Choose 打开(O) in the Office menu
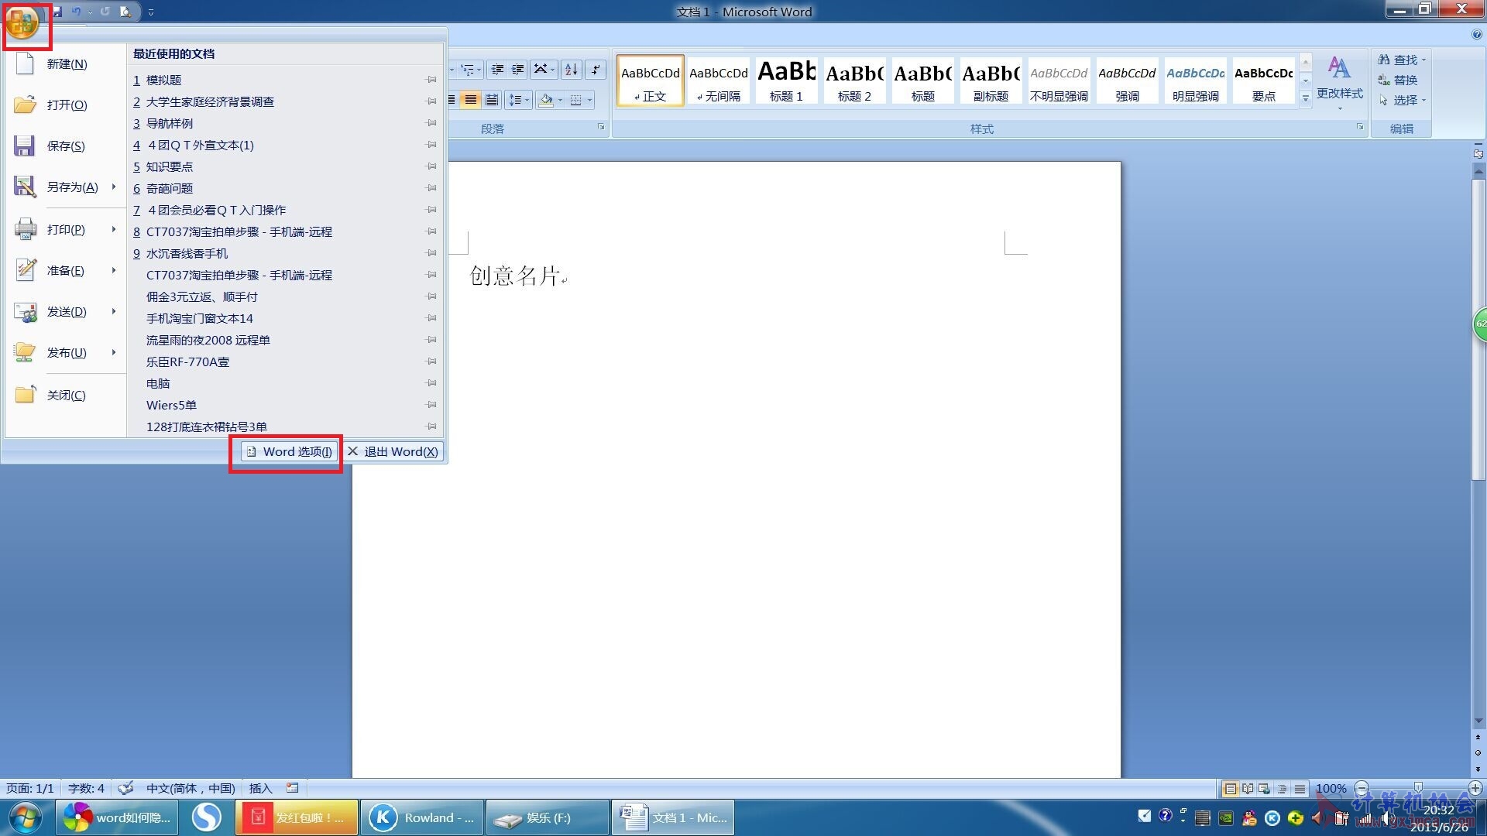Viewport: 1487px width, 836px height. [66, 105]
